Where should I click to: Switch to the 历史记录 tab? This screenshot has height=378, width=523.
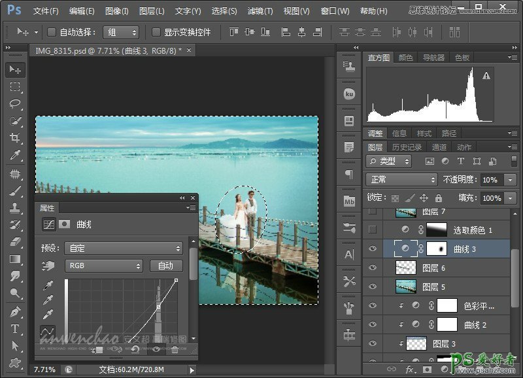coord(407,147)
